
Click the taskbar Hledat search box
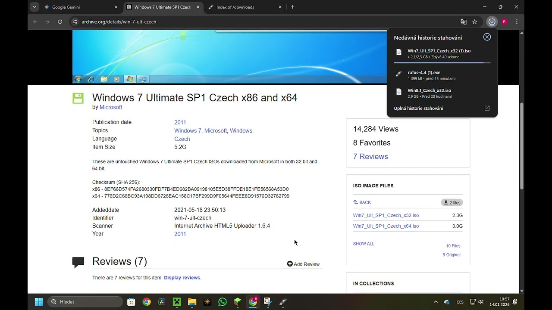85,302
